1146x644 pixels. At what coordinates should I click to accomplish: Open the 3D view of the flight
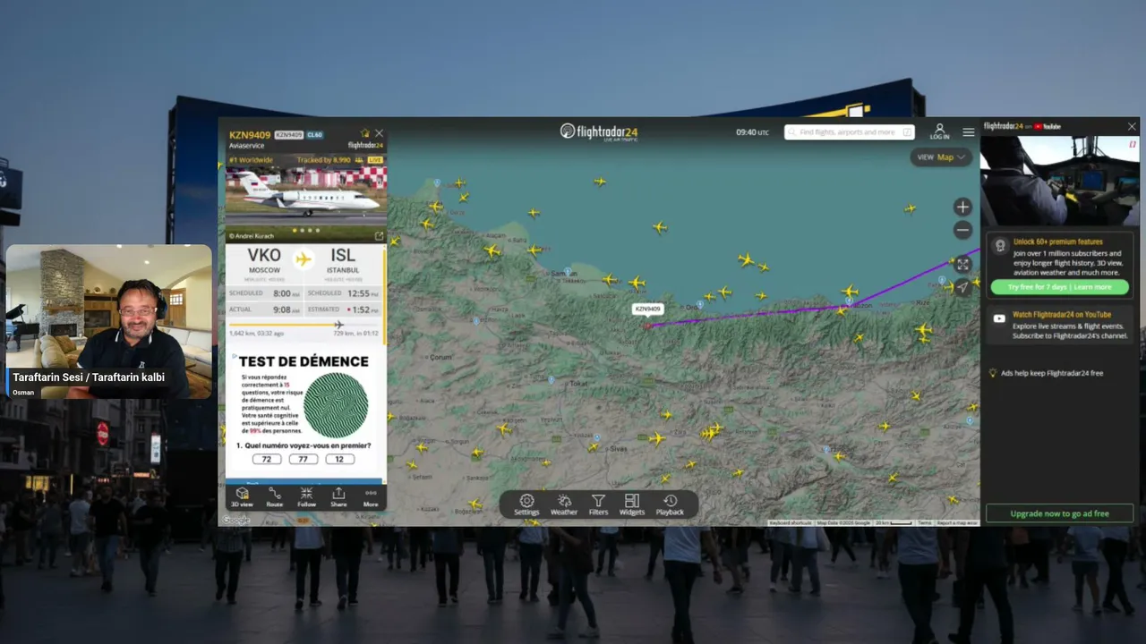click(x=242, y=497)
